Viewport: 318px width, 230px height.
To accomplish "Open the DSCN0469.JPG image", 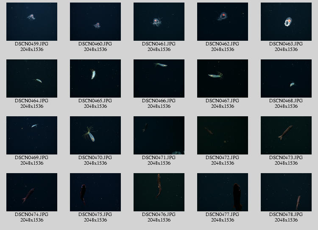I will [x=32, y=135].
